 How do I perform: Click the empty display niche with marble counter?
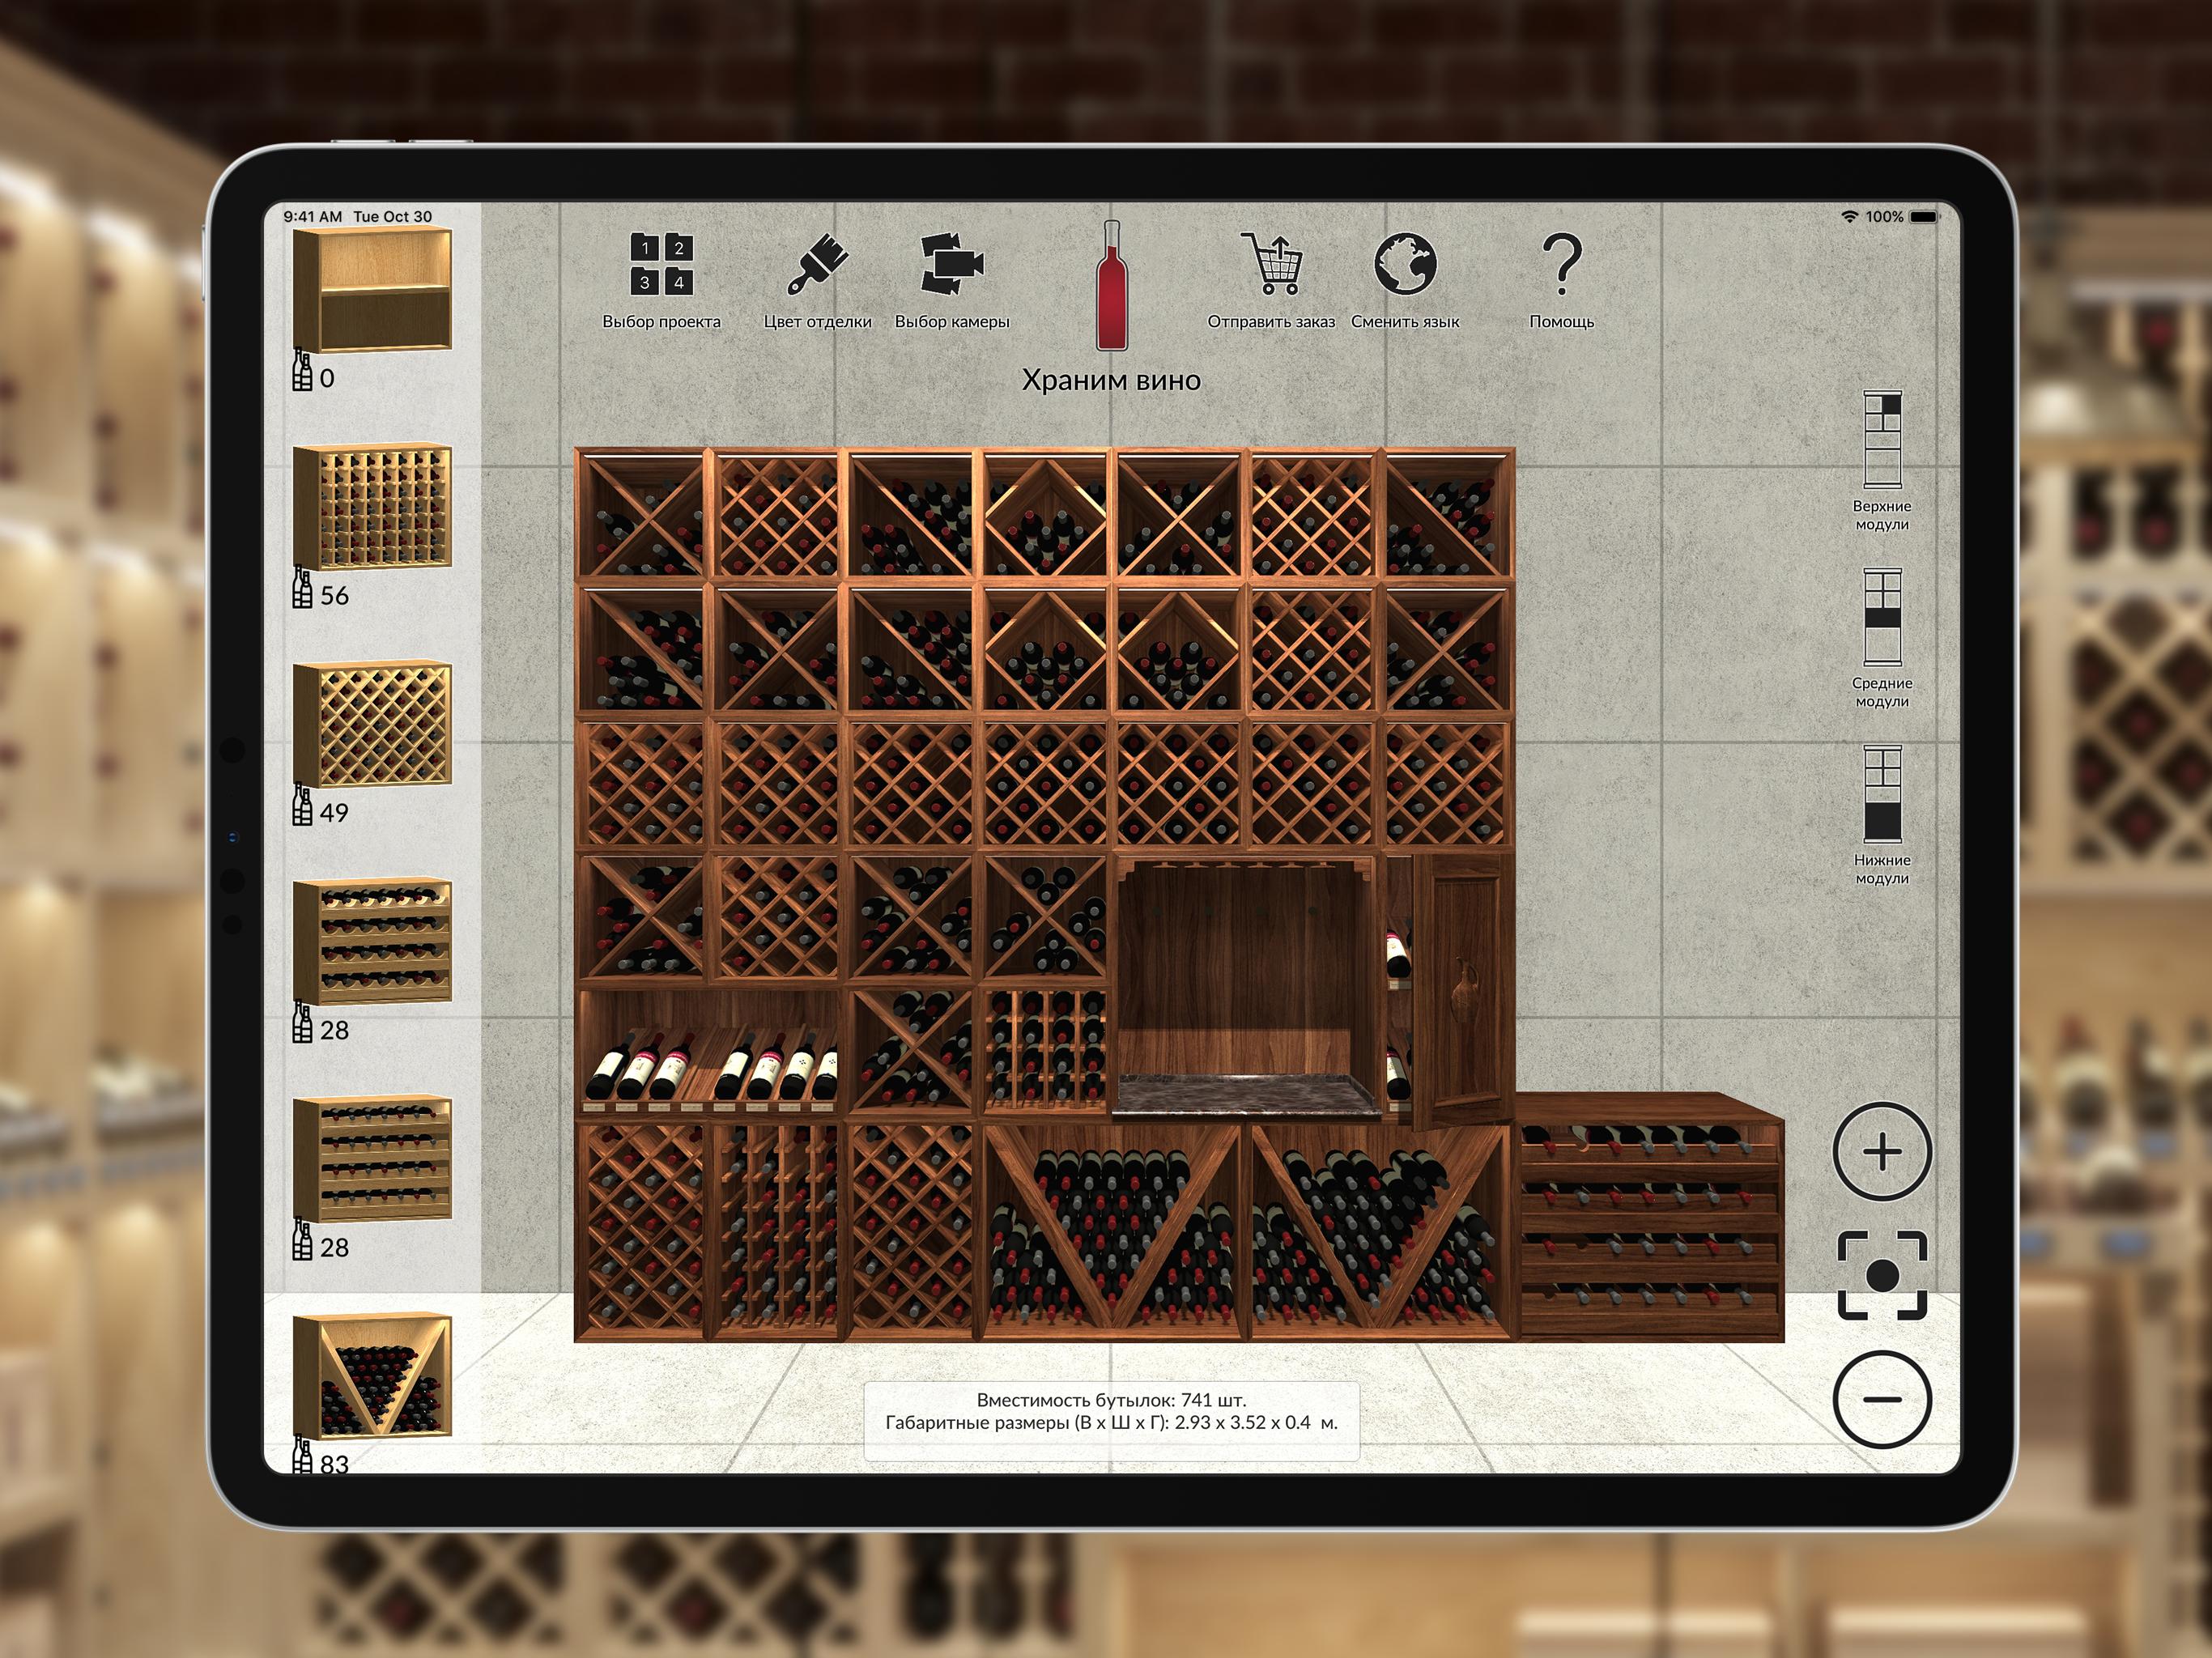click(1247, 985)
